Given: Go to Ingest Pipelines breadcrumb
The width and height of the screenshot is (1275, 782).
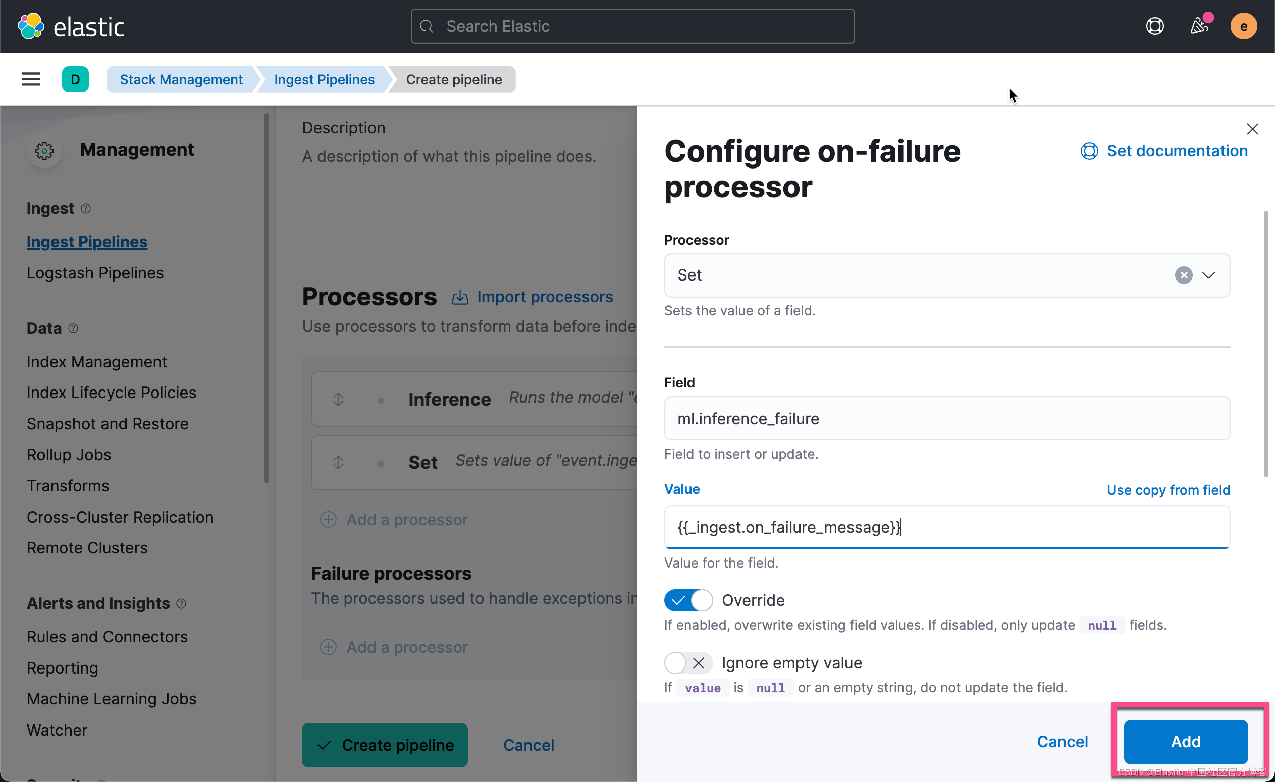Looking at the screenshot, I should tap(324, 79).
